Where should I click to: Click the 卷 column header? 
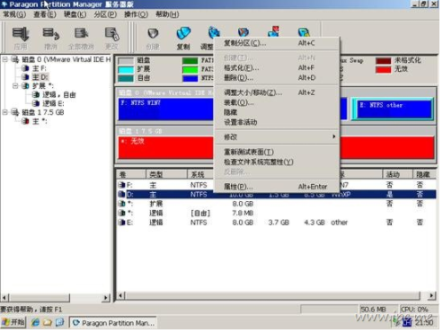coord(131,174)
